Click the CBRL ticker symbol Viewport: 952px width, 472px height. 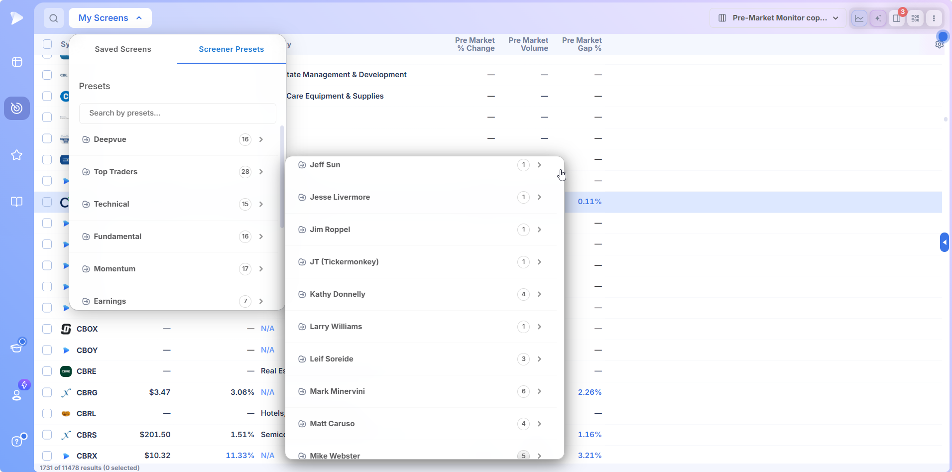tap(86, 413)
